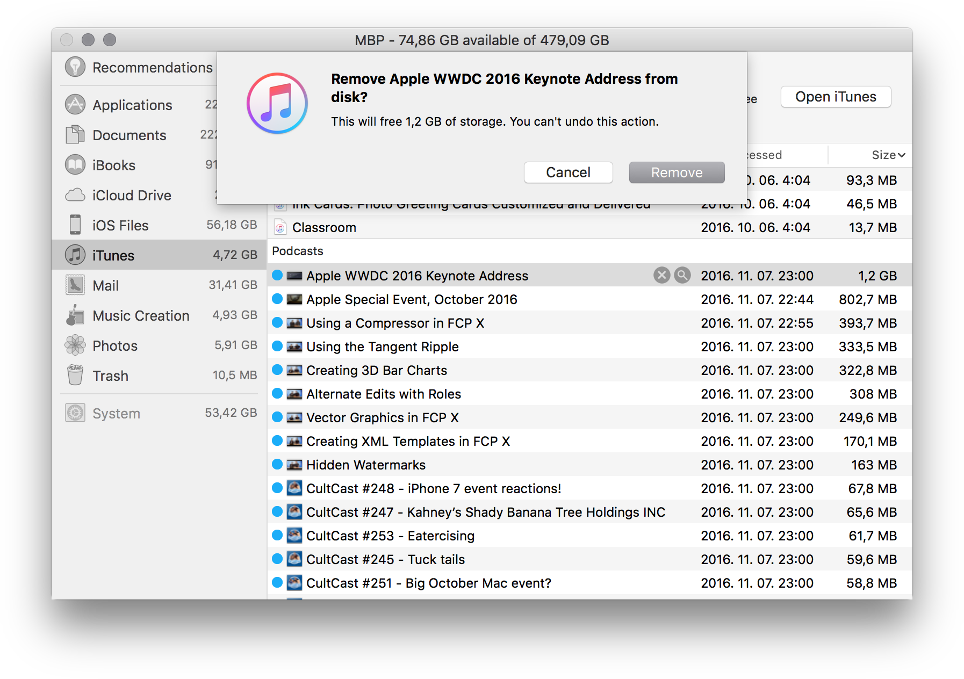Select Hidden Watermarks podcast
The width and height of the screenshot is (964, 679).
click(589, 465)
